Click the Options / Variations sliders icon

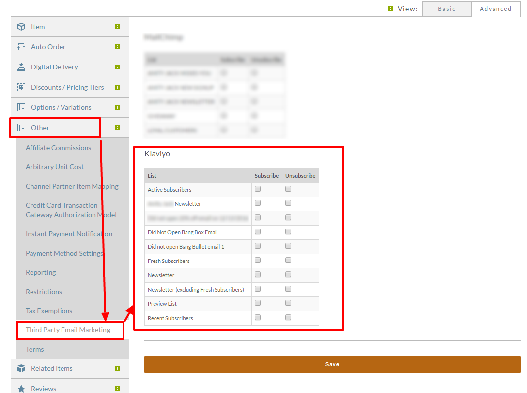coord(21,107)
